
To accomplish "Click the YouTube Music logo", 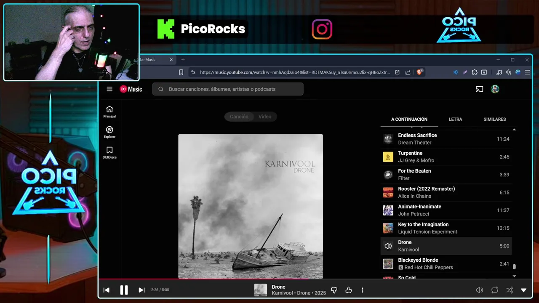I will (131, 89).
